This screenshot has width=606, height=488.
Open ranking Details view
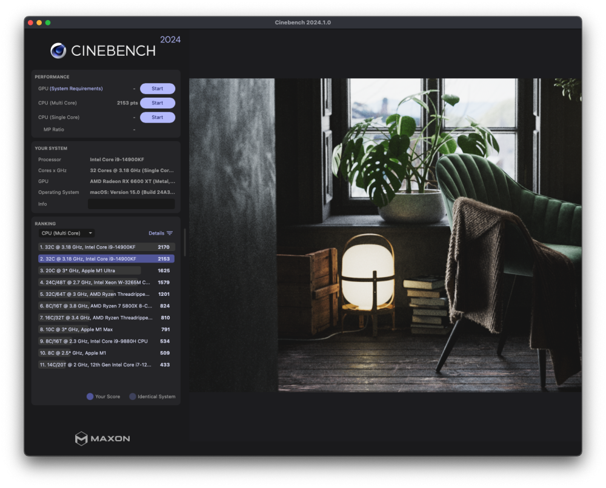click(x=156, y=233)
